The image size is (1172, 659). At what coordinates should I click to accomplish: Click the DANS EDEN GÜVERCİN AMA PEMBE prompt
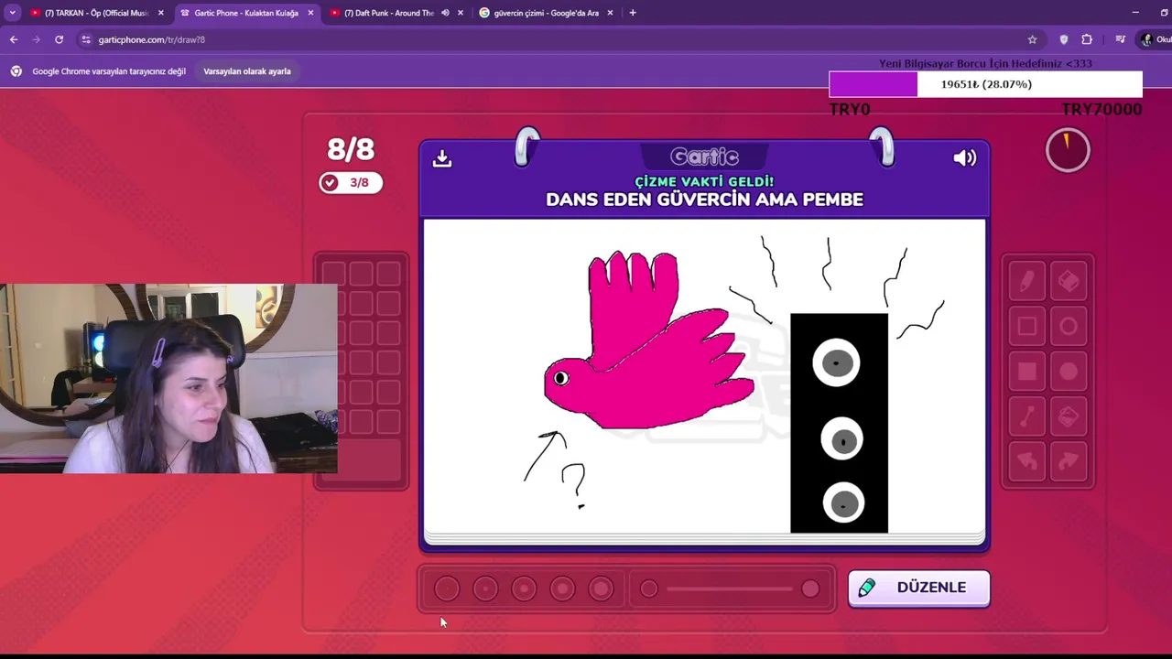704,200
